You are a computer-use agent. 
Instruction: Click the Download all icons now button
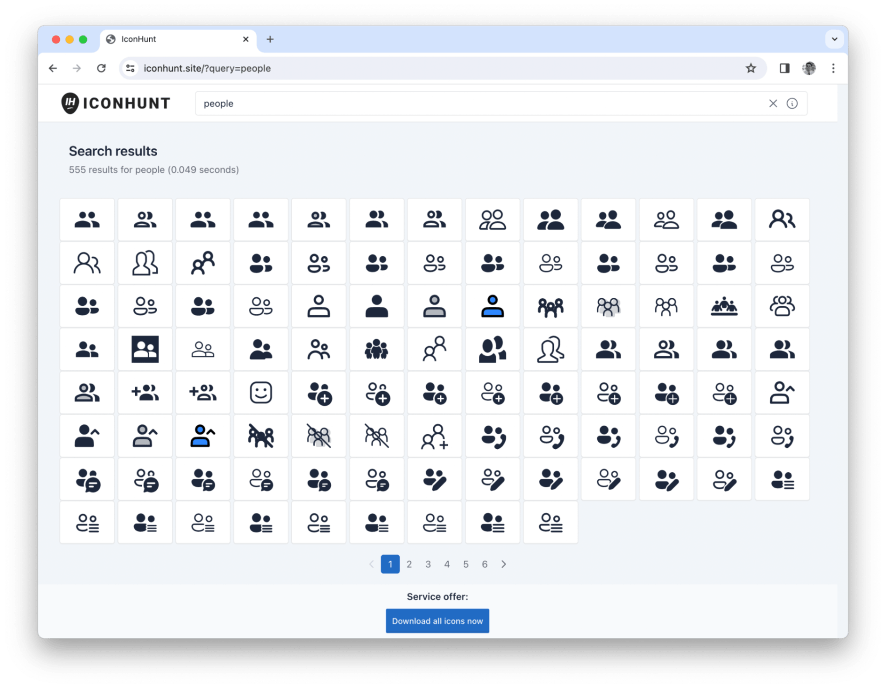tap(437, 621)
